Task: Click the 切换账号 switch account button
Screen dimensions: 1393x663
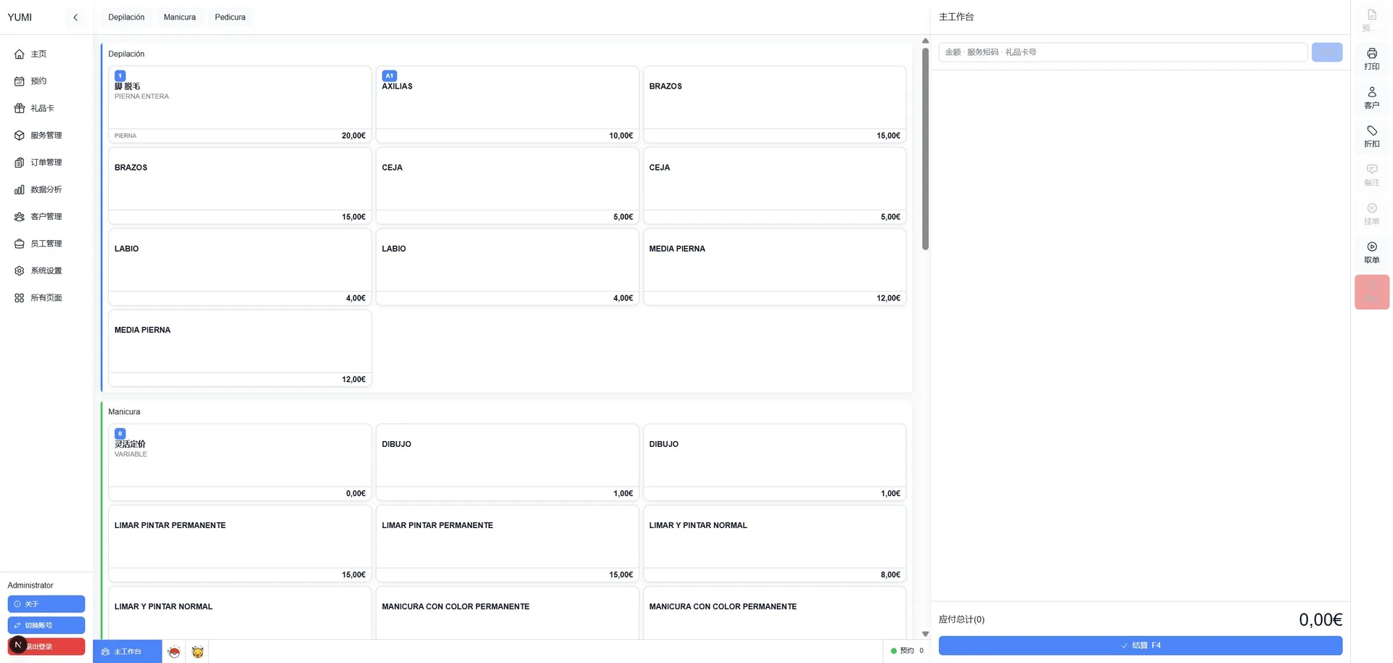Action: (46, 625)
